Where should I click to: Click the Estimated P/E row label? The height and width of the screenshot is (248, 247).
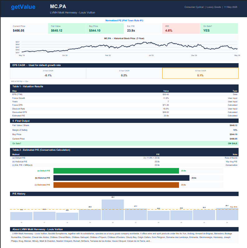pyautogui.click(x=19, y=116)
